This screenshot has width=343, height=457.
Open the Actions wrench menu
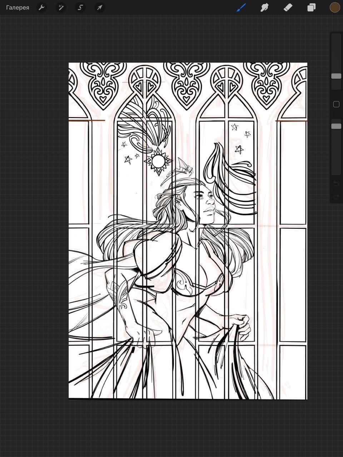42,7
